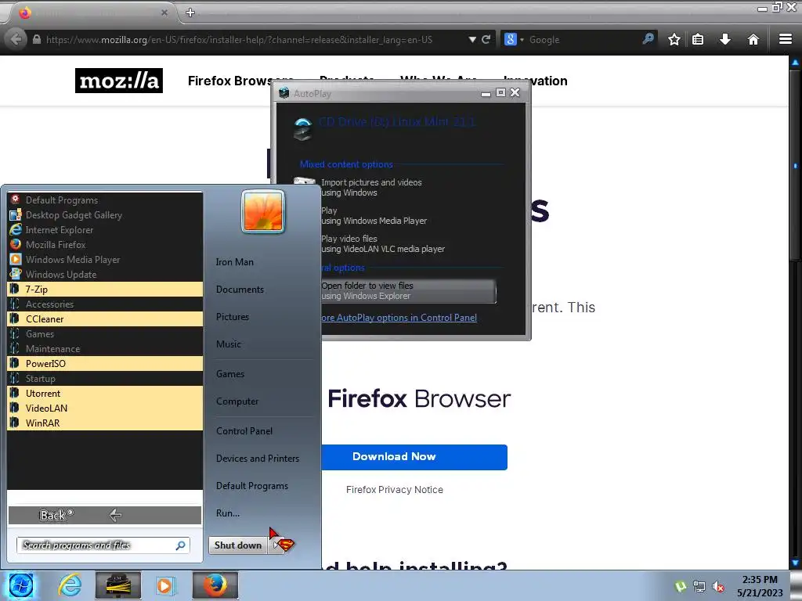Click Firefox back arrow button

click(16, 39)
